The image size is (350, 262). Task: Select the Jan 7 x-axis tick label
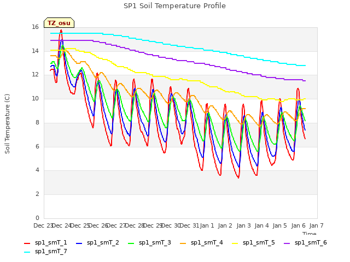(316, 225)
